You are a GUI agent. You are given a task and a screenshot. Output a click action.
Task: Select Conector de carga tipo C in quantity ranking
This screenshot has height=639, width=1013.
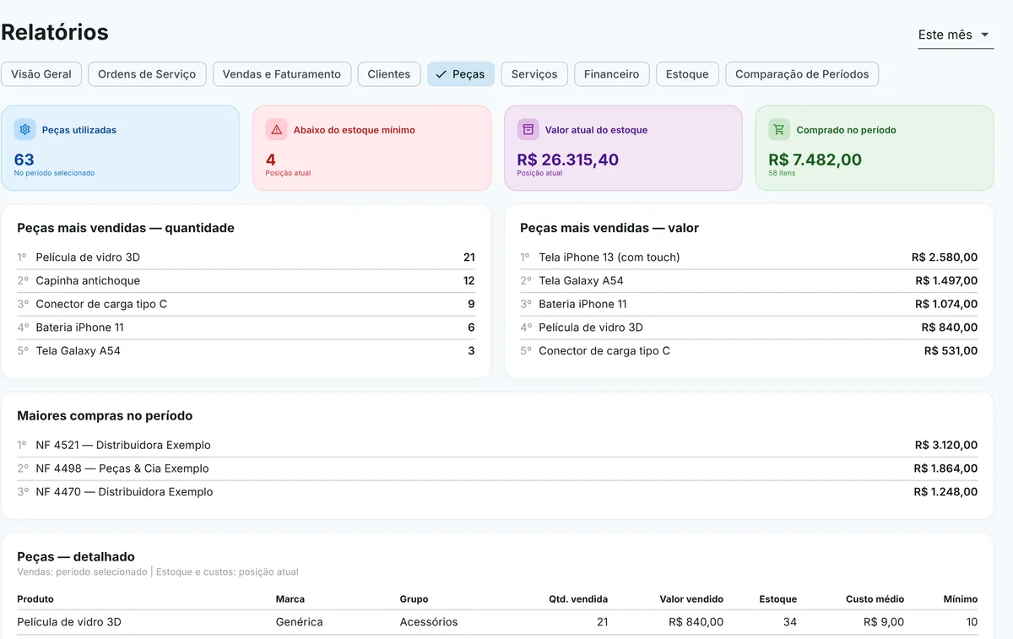pyautogui.click(x=246, y=304)
